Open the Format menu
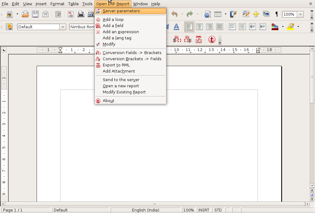The image size is (315, 213). [57, 4]
